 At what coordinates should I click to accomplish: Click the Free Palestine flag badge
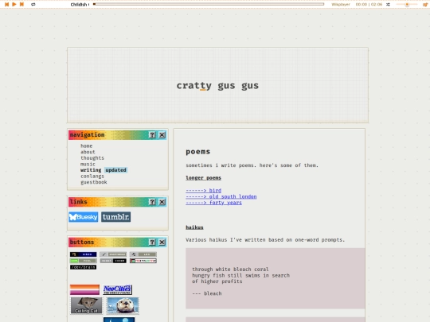(x=143, y=261)
